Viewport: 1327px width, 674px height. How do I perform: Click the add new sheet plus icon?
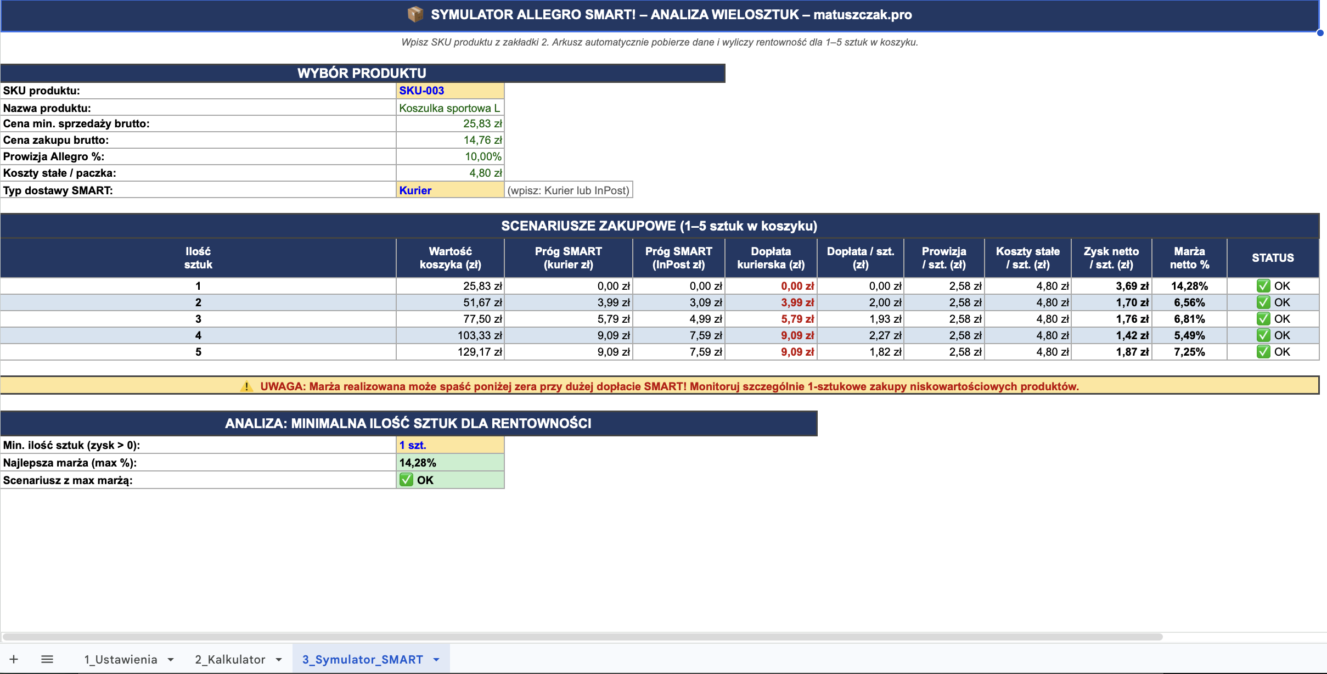click(14, 659)
